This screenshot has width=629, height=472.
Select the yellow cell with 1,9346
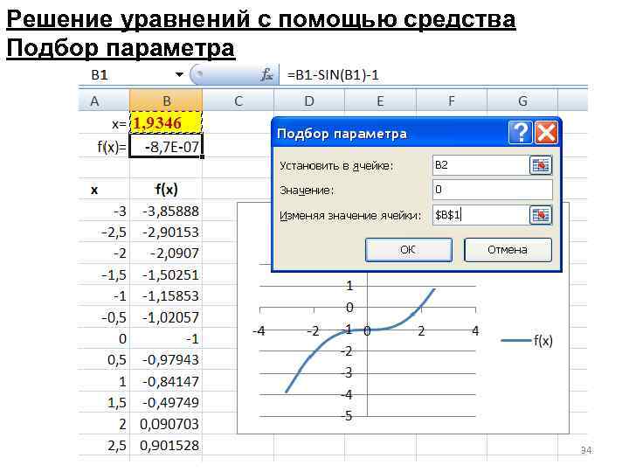pyautogui.click(x=166, y=122)
